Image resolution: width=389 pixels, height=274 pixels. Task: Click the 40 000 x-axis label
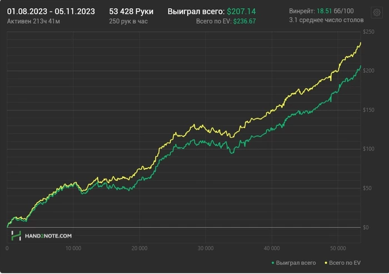pos(272,248)
